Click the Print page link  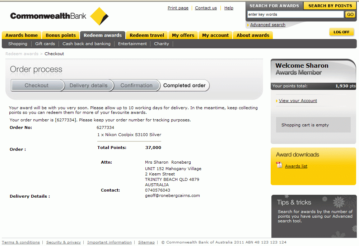coord(178,8)
